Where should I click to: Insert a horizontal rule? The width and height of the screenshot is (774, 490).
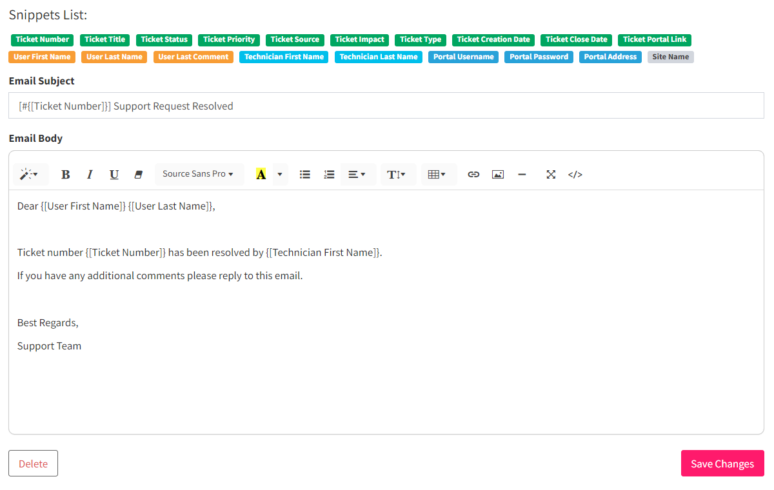click(522, 174)
